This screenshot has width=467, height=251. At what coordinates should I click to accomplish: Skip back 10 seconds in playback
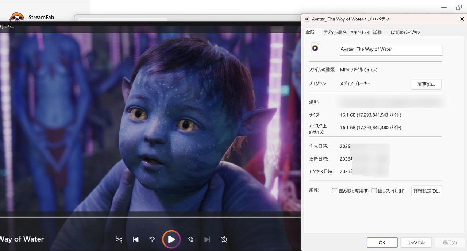coord(153,239)
